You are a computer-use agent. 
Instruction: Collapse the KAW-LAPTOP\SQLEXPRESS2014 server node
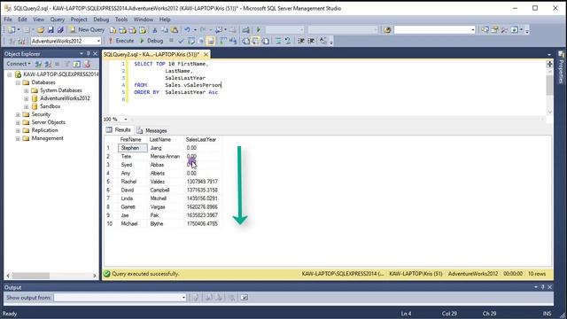(x=10, y=74)
